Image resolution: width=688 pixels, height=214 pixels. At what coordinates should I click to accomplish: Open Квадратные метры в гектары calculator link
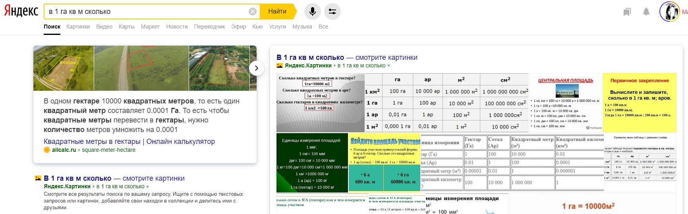tap(129, 141)
